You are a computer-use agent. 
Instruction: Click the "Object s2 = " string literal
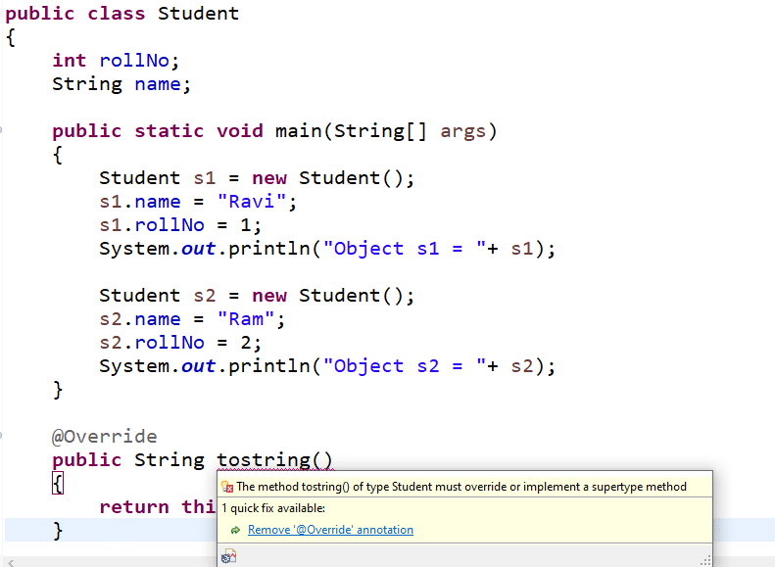405,366
